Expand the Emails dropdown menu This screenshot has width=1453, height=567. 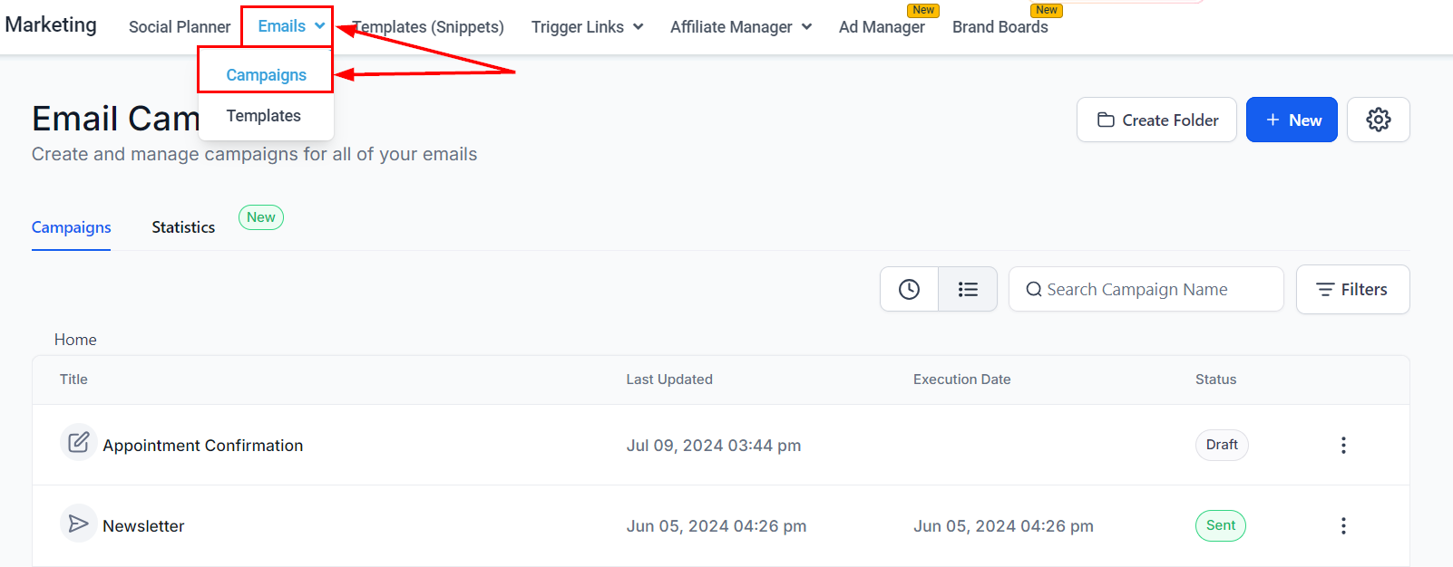290,26
